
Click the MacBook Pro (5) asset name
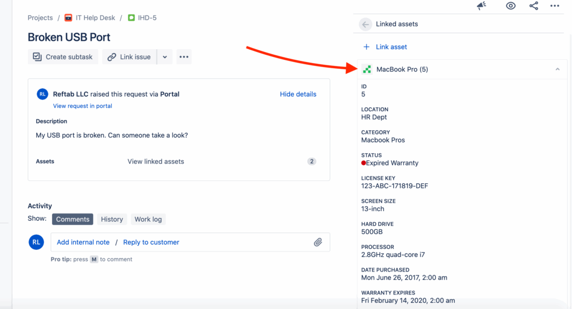(x=402, y=69)
